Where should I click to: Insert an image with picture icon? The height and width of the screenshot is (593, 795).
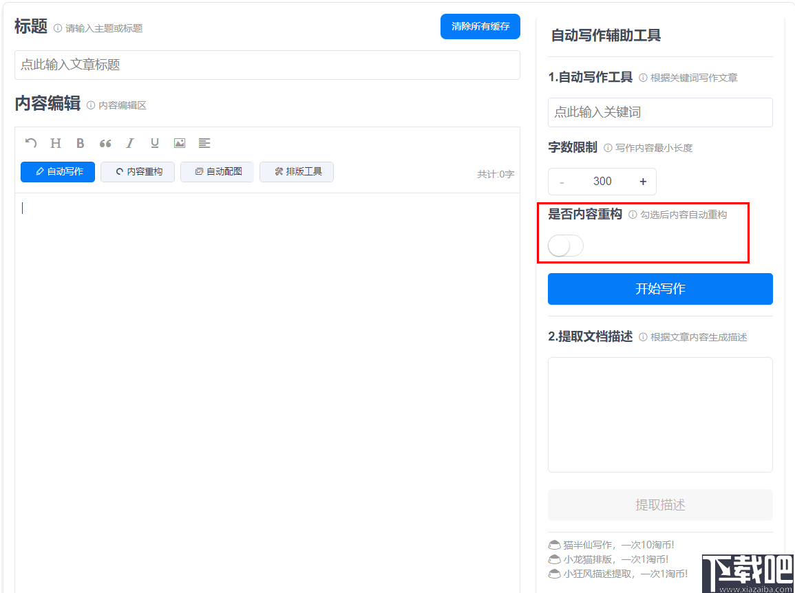180,144
